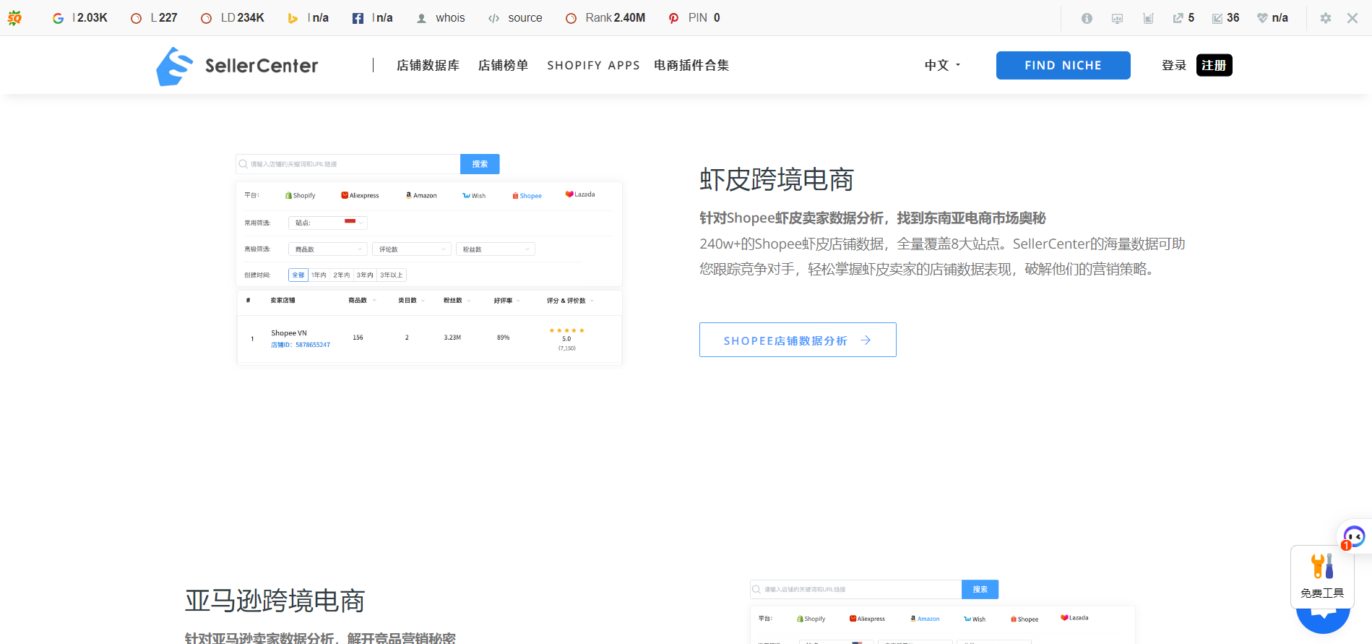1372x644 pixels.
Task: Click the 登录 login link
Action: point(1174,66)
